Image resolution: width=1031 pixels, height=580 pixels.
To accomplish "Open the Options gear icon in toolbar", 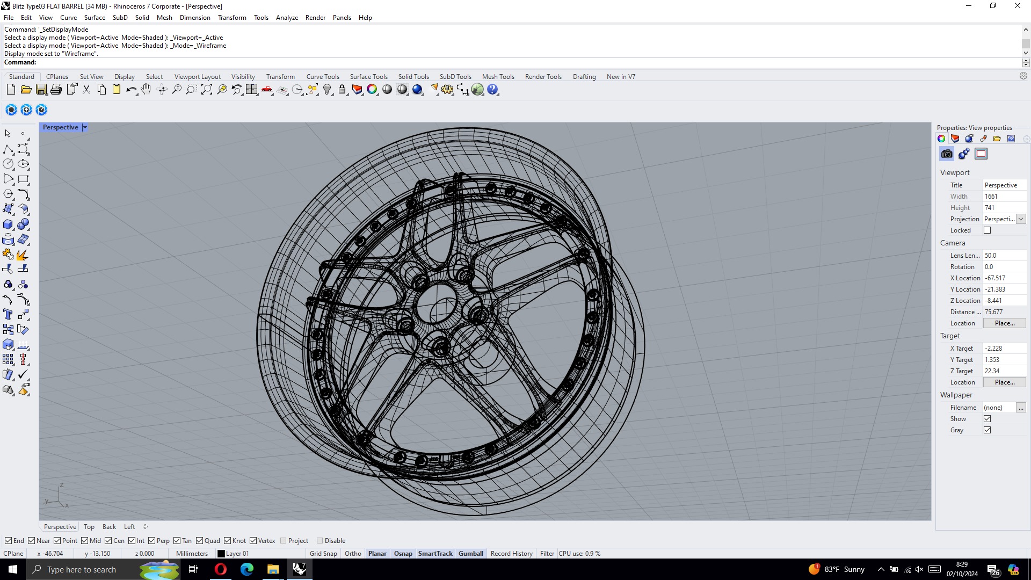I will (x=447, y=90).
